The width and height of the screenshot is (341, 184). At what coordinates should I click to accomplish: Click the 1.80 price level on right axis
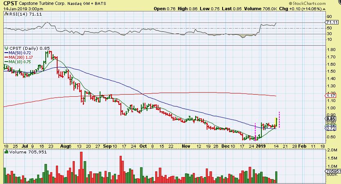(x=331, y=49)
